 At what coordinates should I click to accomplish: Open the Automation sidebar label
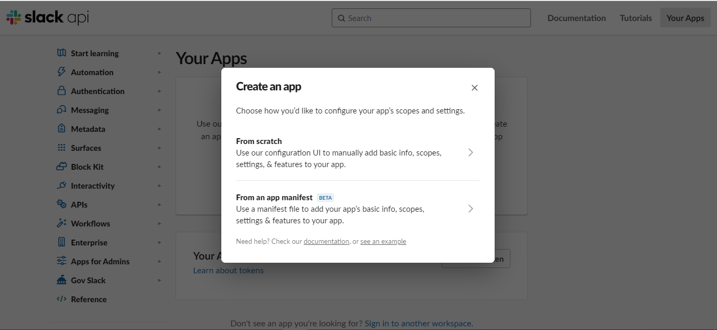click(92, 72)
